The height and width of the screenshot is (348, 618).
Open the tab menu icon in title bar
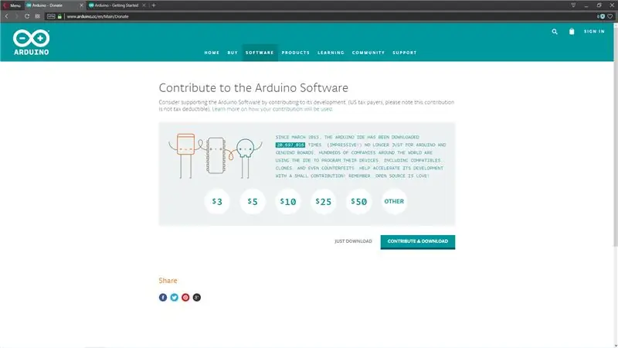pos(573,5)
